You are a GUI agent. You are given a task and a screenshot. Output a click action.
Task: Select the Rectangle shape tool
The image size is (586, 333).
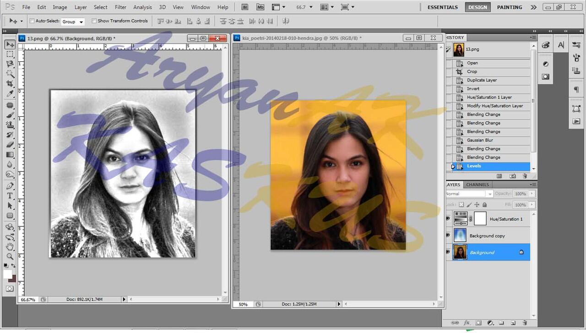click(x=10, y=215)
